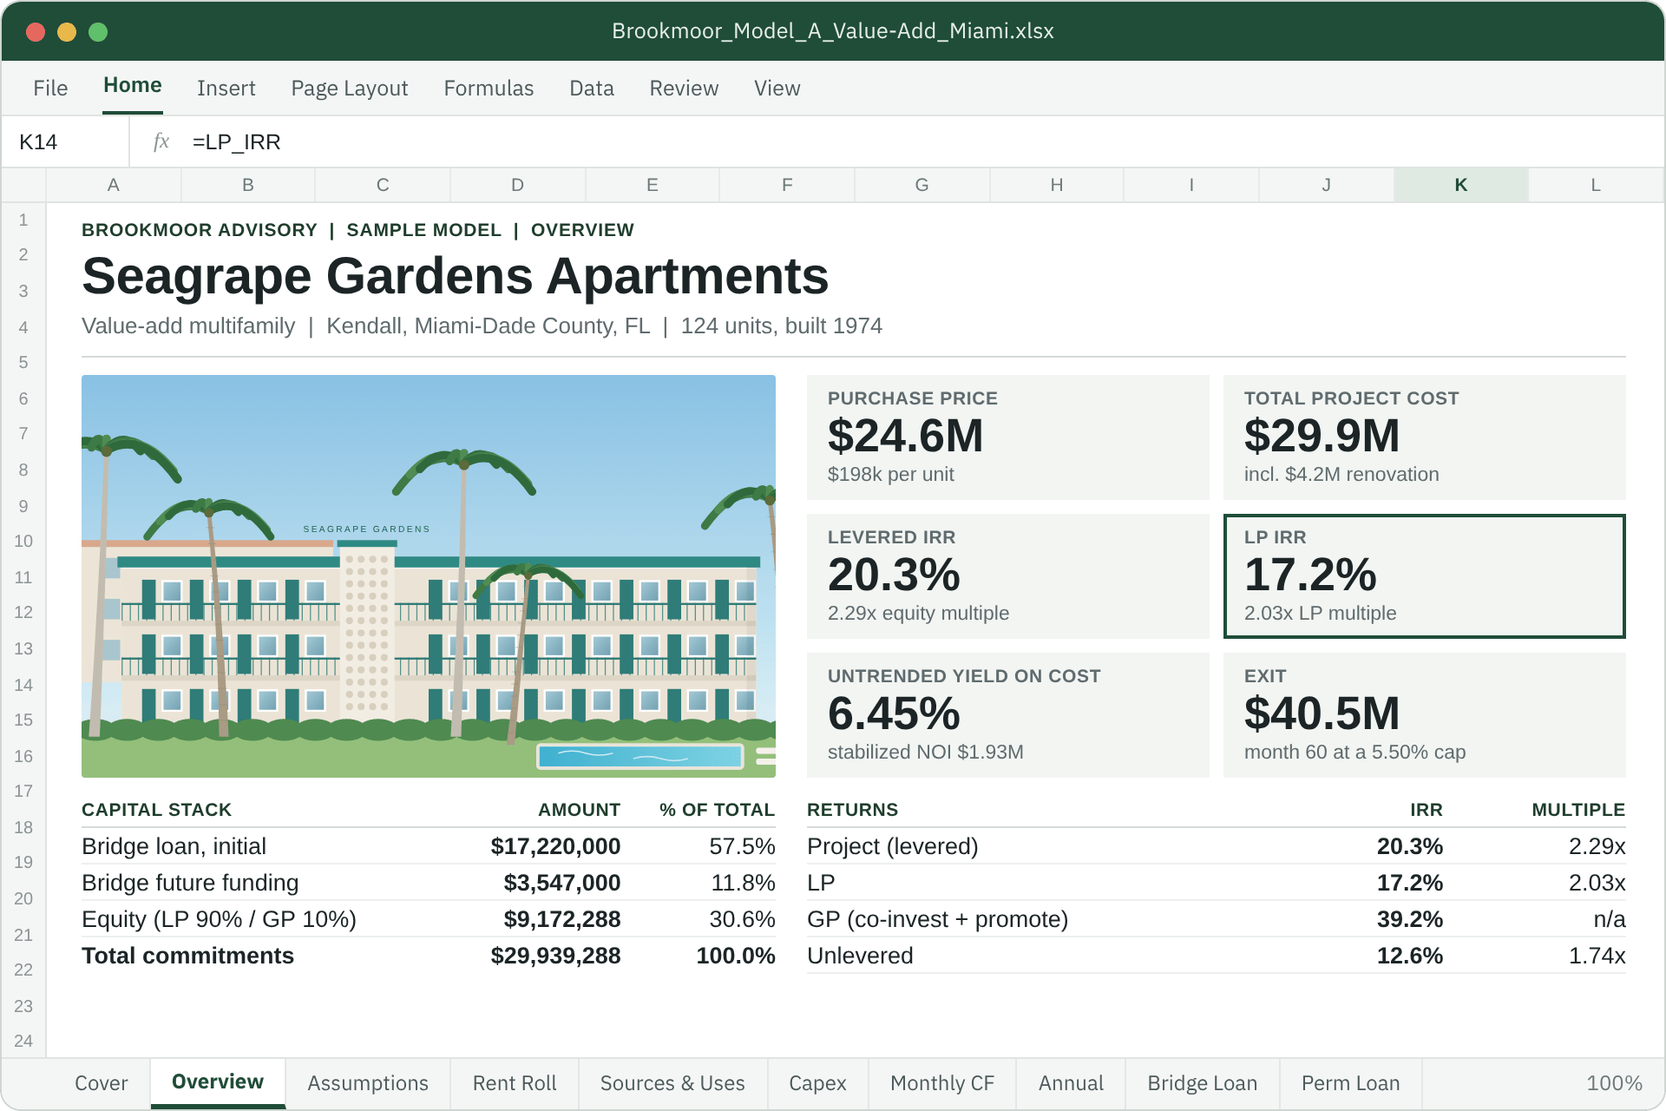
Task: Click the GP 39.2% IRR value
Action: [x=1410, y=919]
